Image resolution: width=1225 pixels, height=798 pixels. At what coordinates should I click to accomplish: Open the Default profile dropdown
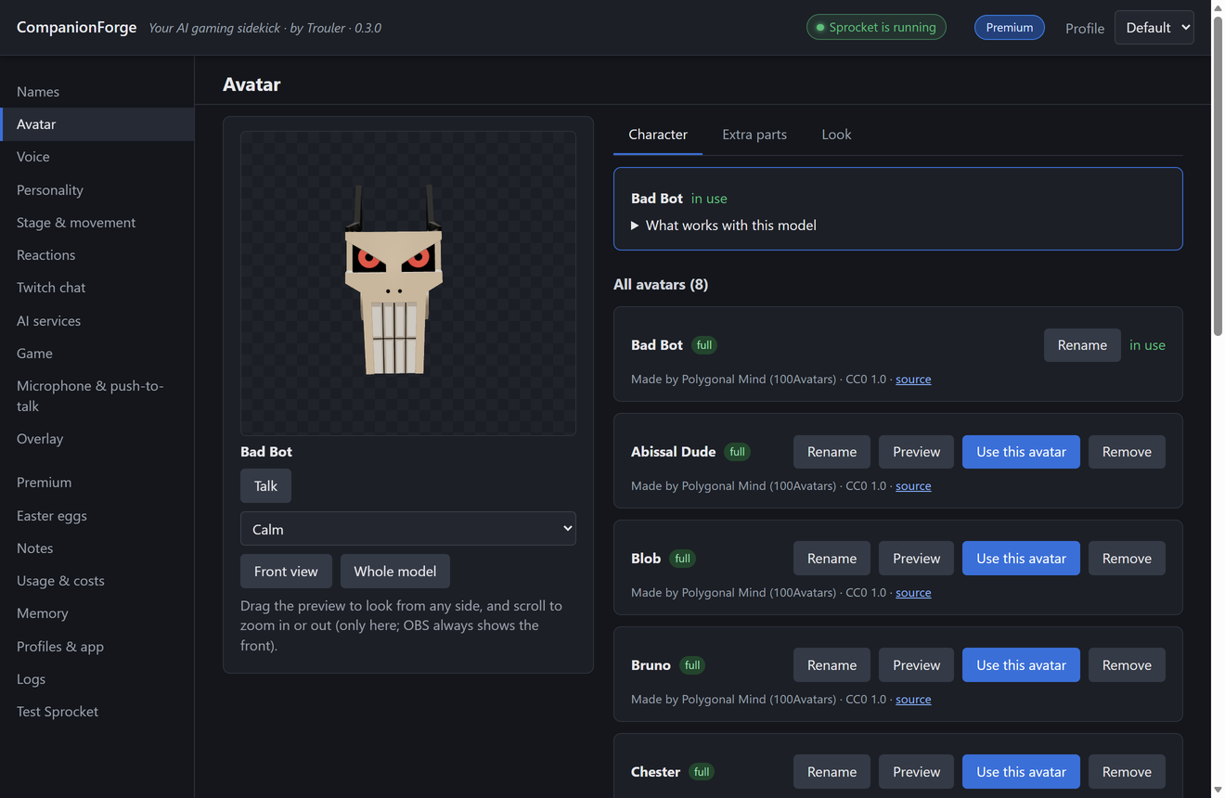tap(1154, 28)
